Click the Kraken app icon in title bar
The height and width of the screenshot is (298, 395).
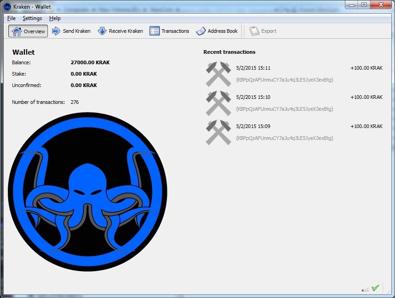[7, 7]
